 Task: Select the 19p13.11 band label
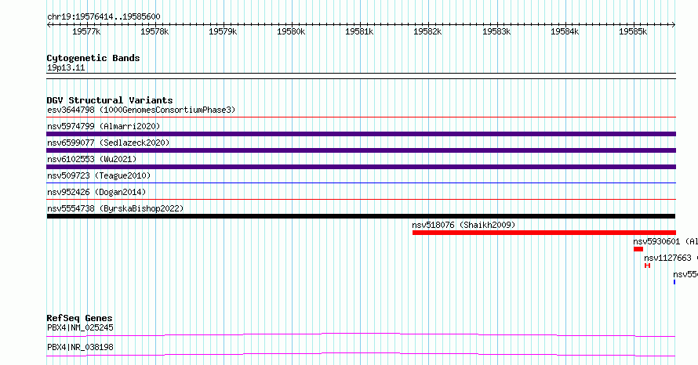click(66, 67)
